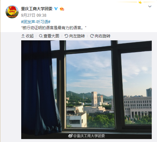This screenshot has width=157, height=142.
Task: Click the crown decoration at top right
Action: pos(140,2)
